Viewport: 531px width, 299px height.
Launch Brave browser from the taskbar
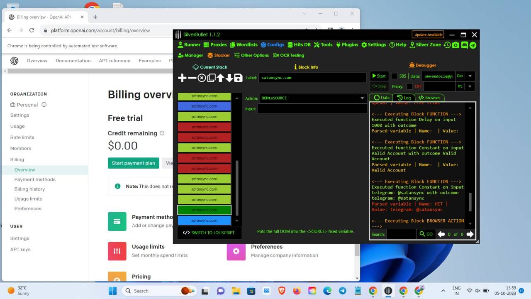pyautogui.click(x=281, y=291)
